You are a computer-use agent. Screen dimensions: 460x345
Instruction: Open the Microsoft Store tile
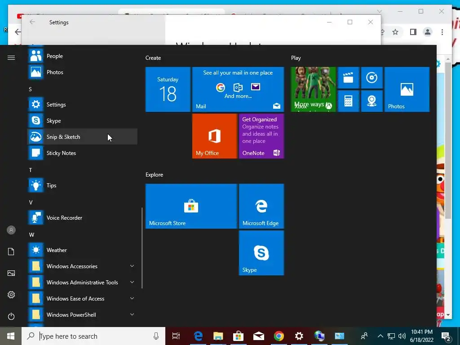point(191,206)
